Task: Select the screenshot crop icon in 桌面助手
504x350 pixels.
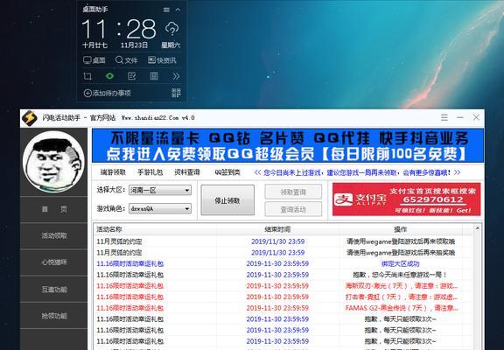Action: point(87,76)
